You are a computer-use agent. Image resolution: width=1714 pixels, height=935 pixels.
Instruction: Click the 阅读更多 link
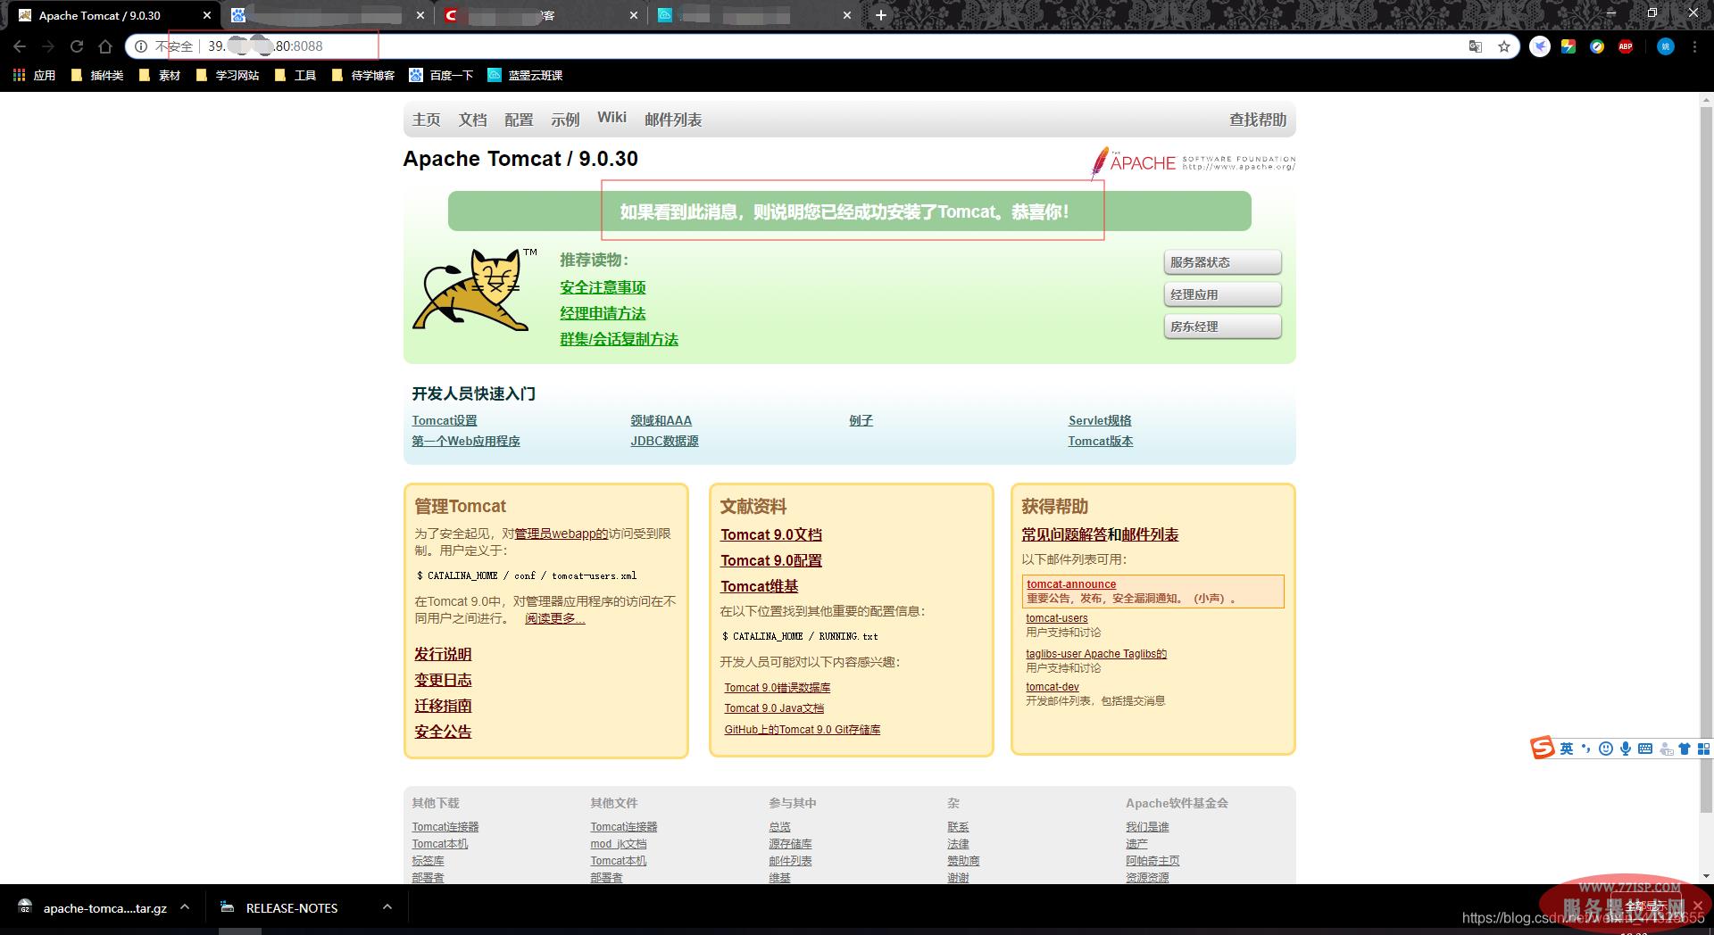[554, 618]
